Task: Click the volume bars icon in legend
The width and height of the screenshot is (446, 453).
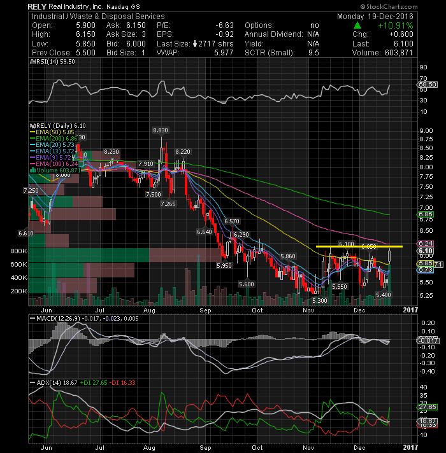Action: coord(32,171)
